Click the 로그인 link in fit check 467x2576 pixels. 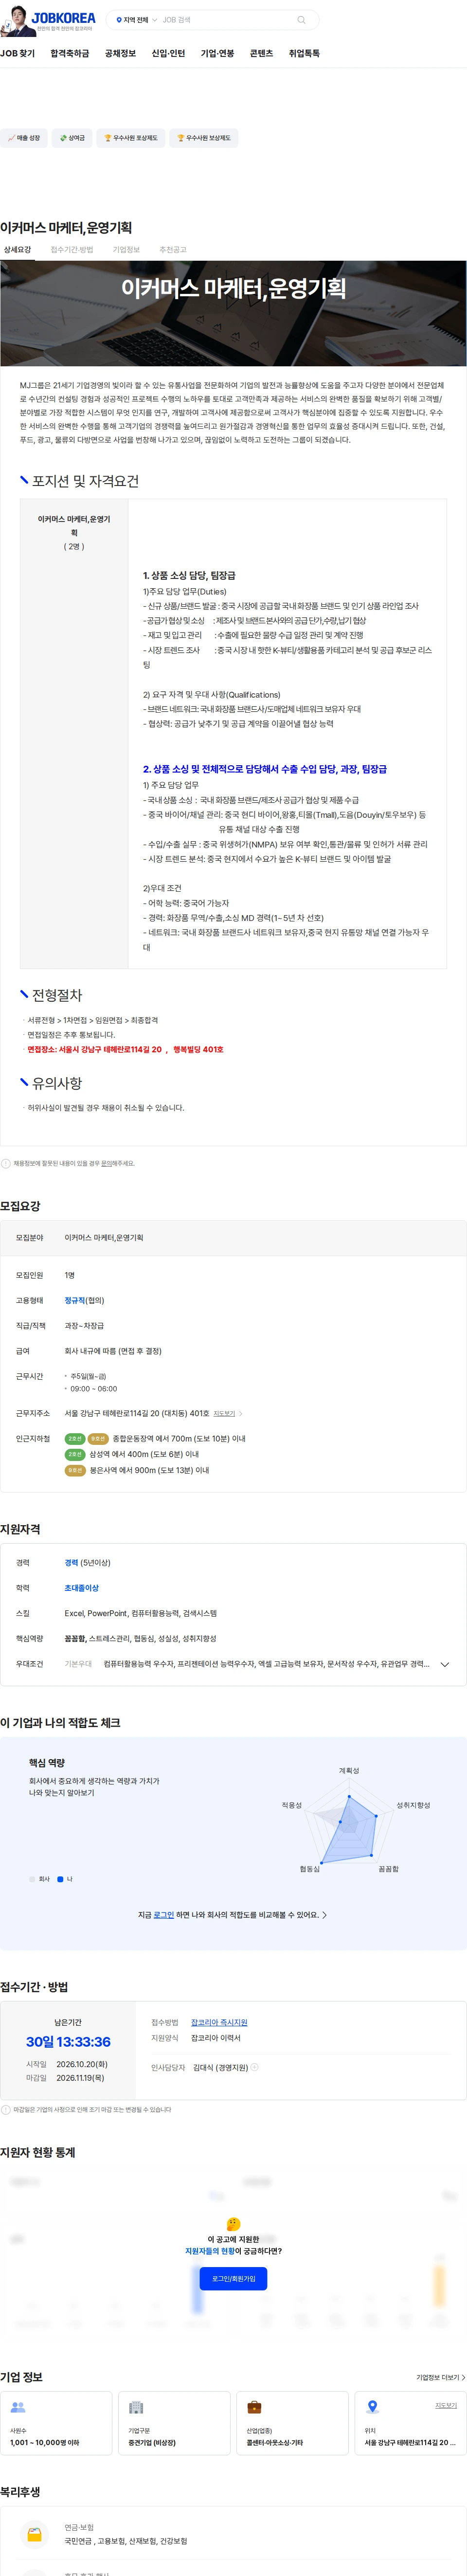163,1915
